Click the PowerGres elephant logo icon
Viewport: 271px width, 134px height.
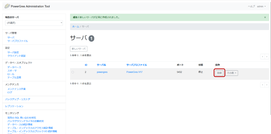point(7,6)
